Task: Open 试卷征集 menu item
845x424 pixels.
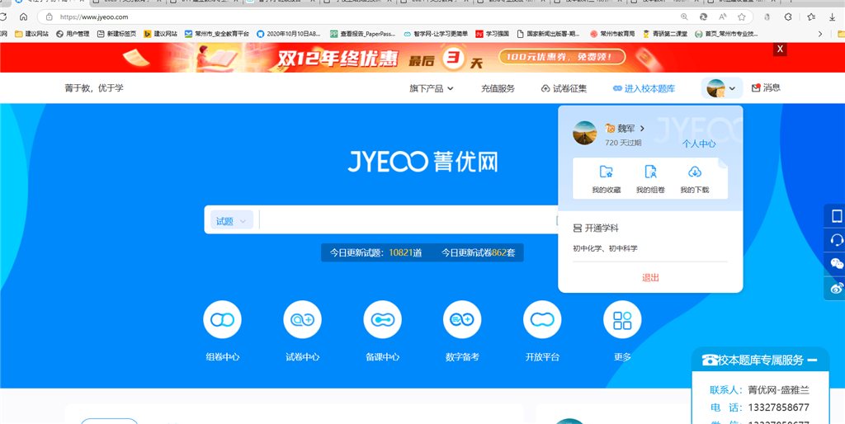Action: point(564,88)
